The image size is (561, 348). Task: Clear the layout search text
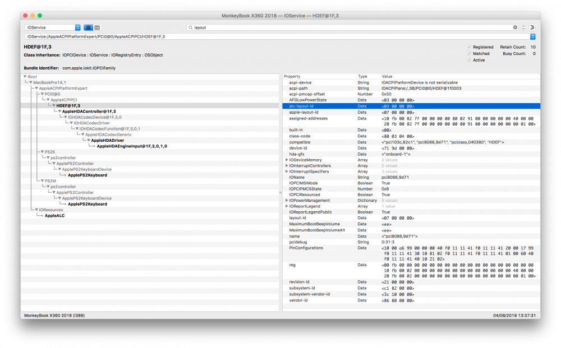515,27
